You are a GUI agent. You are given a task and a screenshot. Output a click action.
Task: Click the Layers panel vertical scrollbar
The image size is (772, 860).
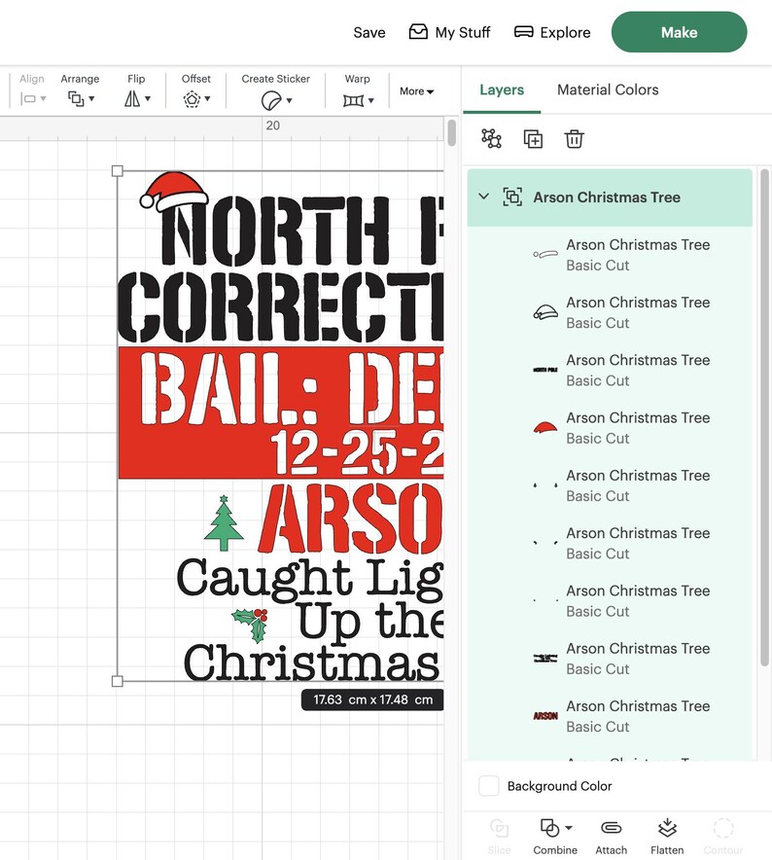pyautogui.click(x=764, y=416)
